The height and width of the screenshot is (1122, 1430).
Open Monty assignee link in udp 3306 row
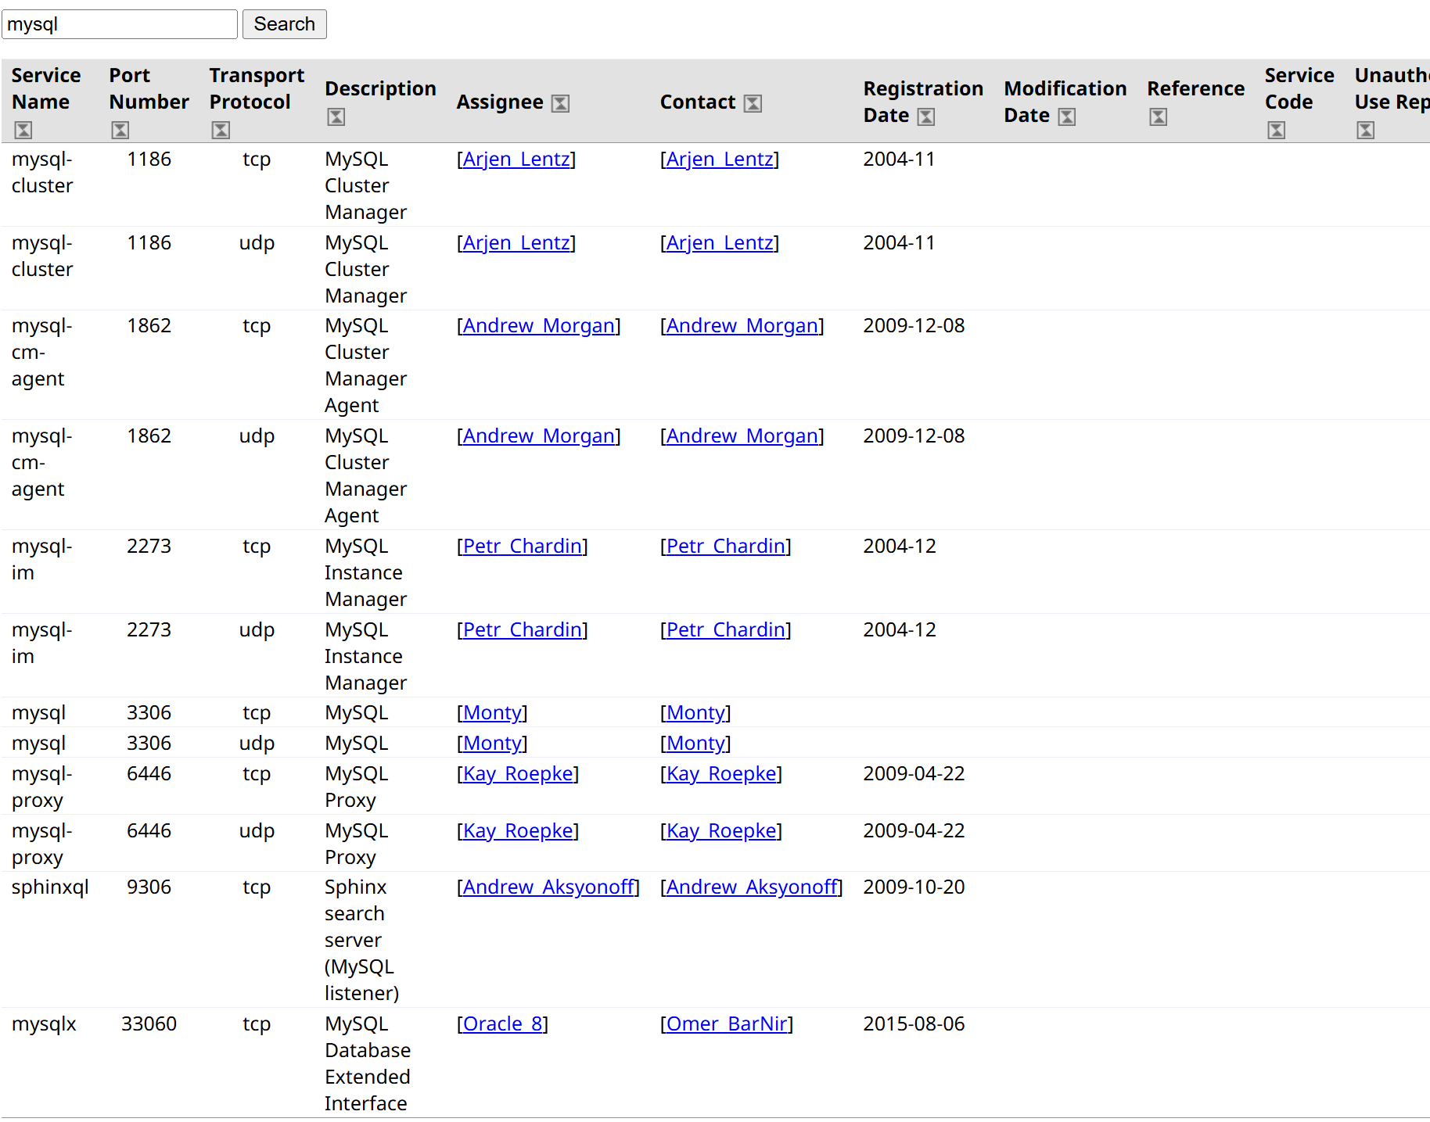(x=492, y=744)
